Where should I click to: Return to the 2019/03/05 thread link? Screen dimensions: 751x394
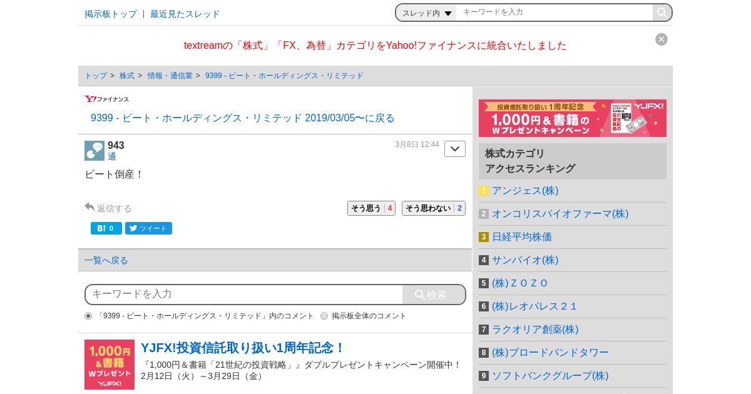(x=243, y=118)
